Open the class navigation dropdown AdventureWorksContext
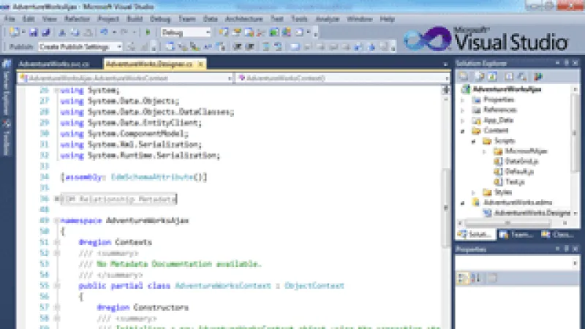 (x=126, y=78)
